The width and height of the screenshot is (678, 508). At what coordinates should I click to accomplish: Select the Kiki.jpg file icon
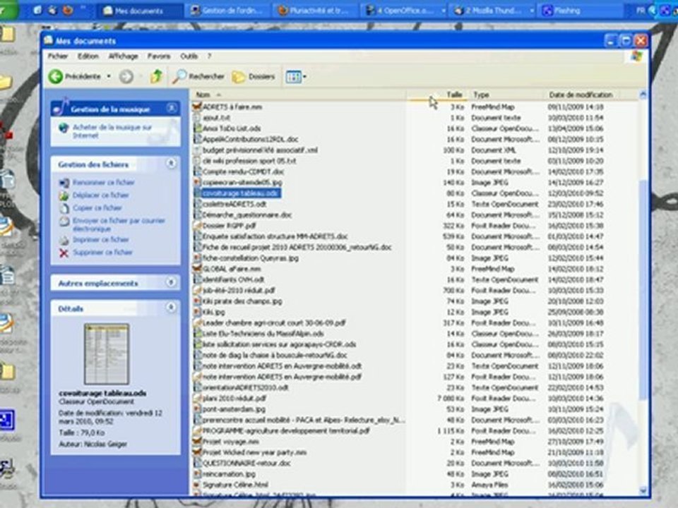(197, 312)
